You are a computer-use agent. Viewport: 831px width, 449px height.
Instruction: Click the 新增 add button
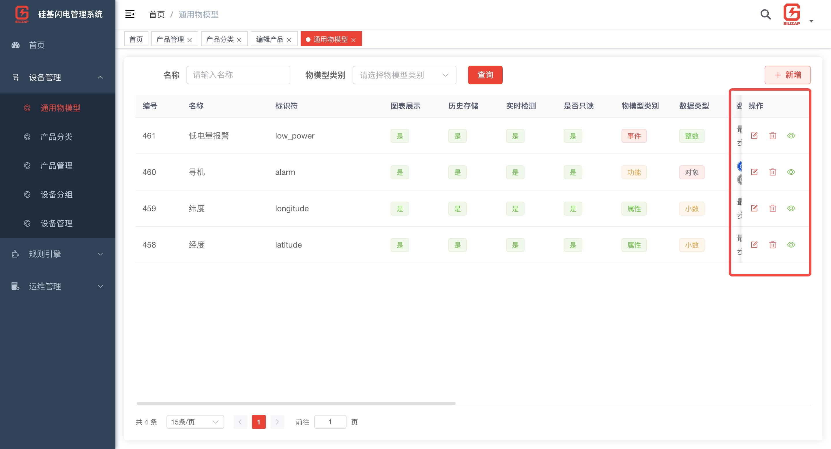pos(787,75)
